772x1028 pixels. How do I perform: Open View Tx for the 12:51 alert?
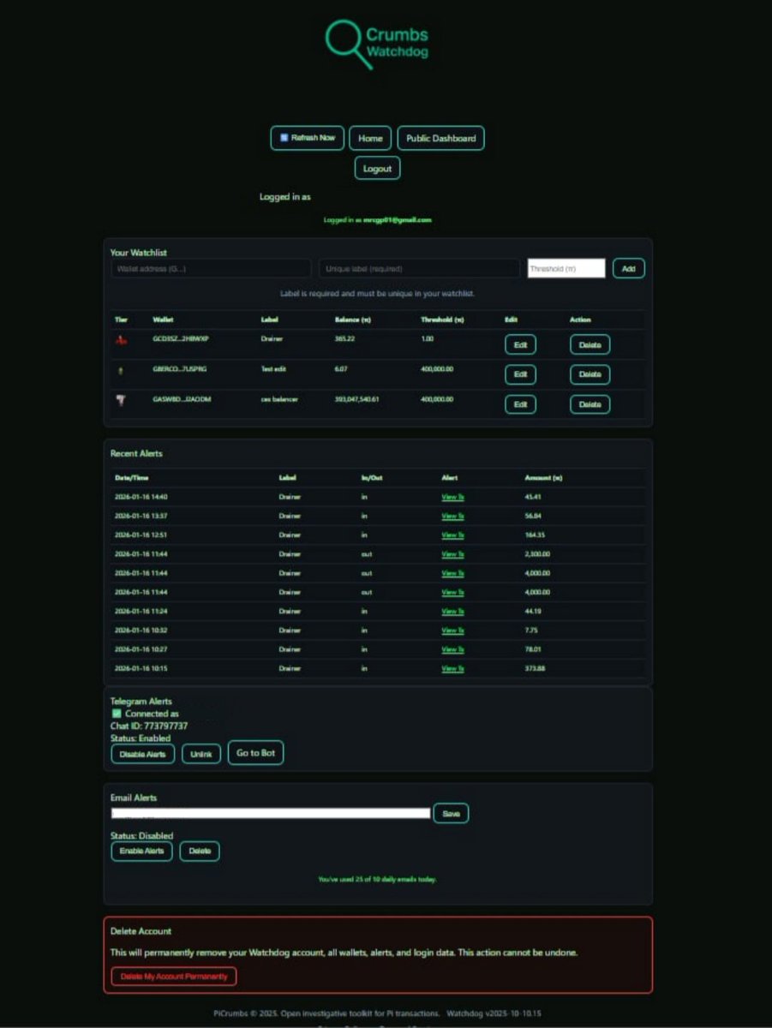point(452,535)
